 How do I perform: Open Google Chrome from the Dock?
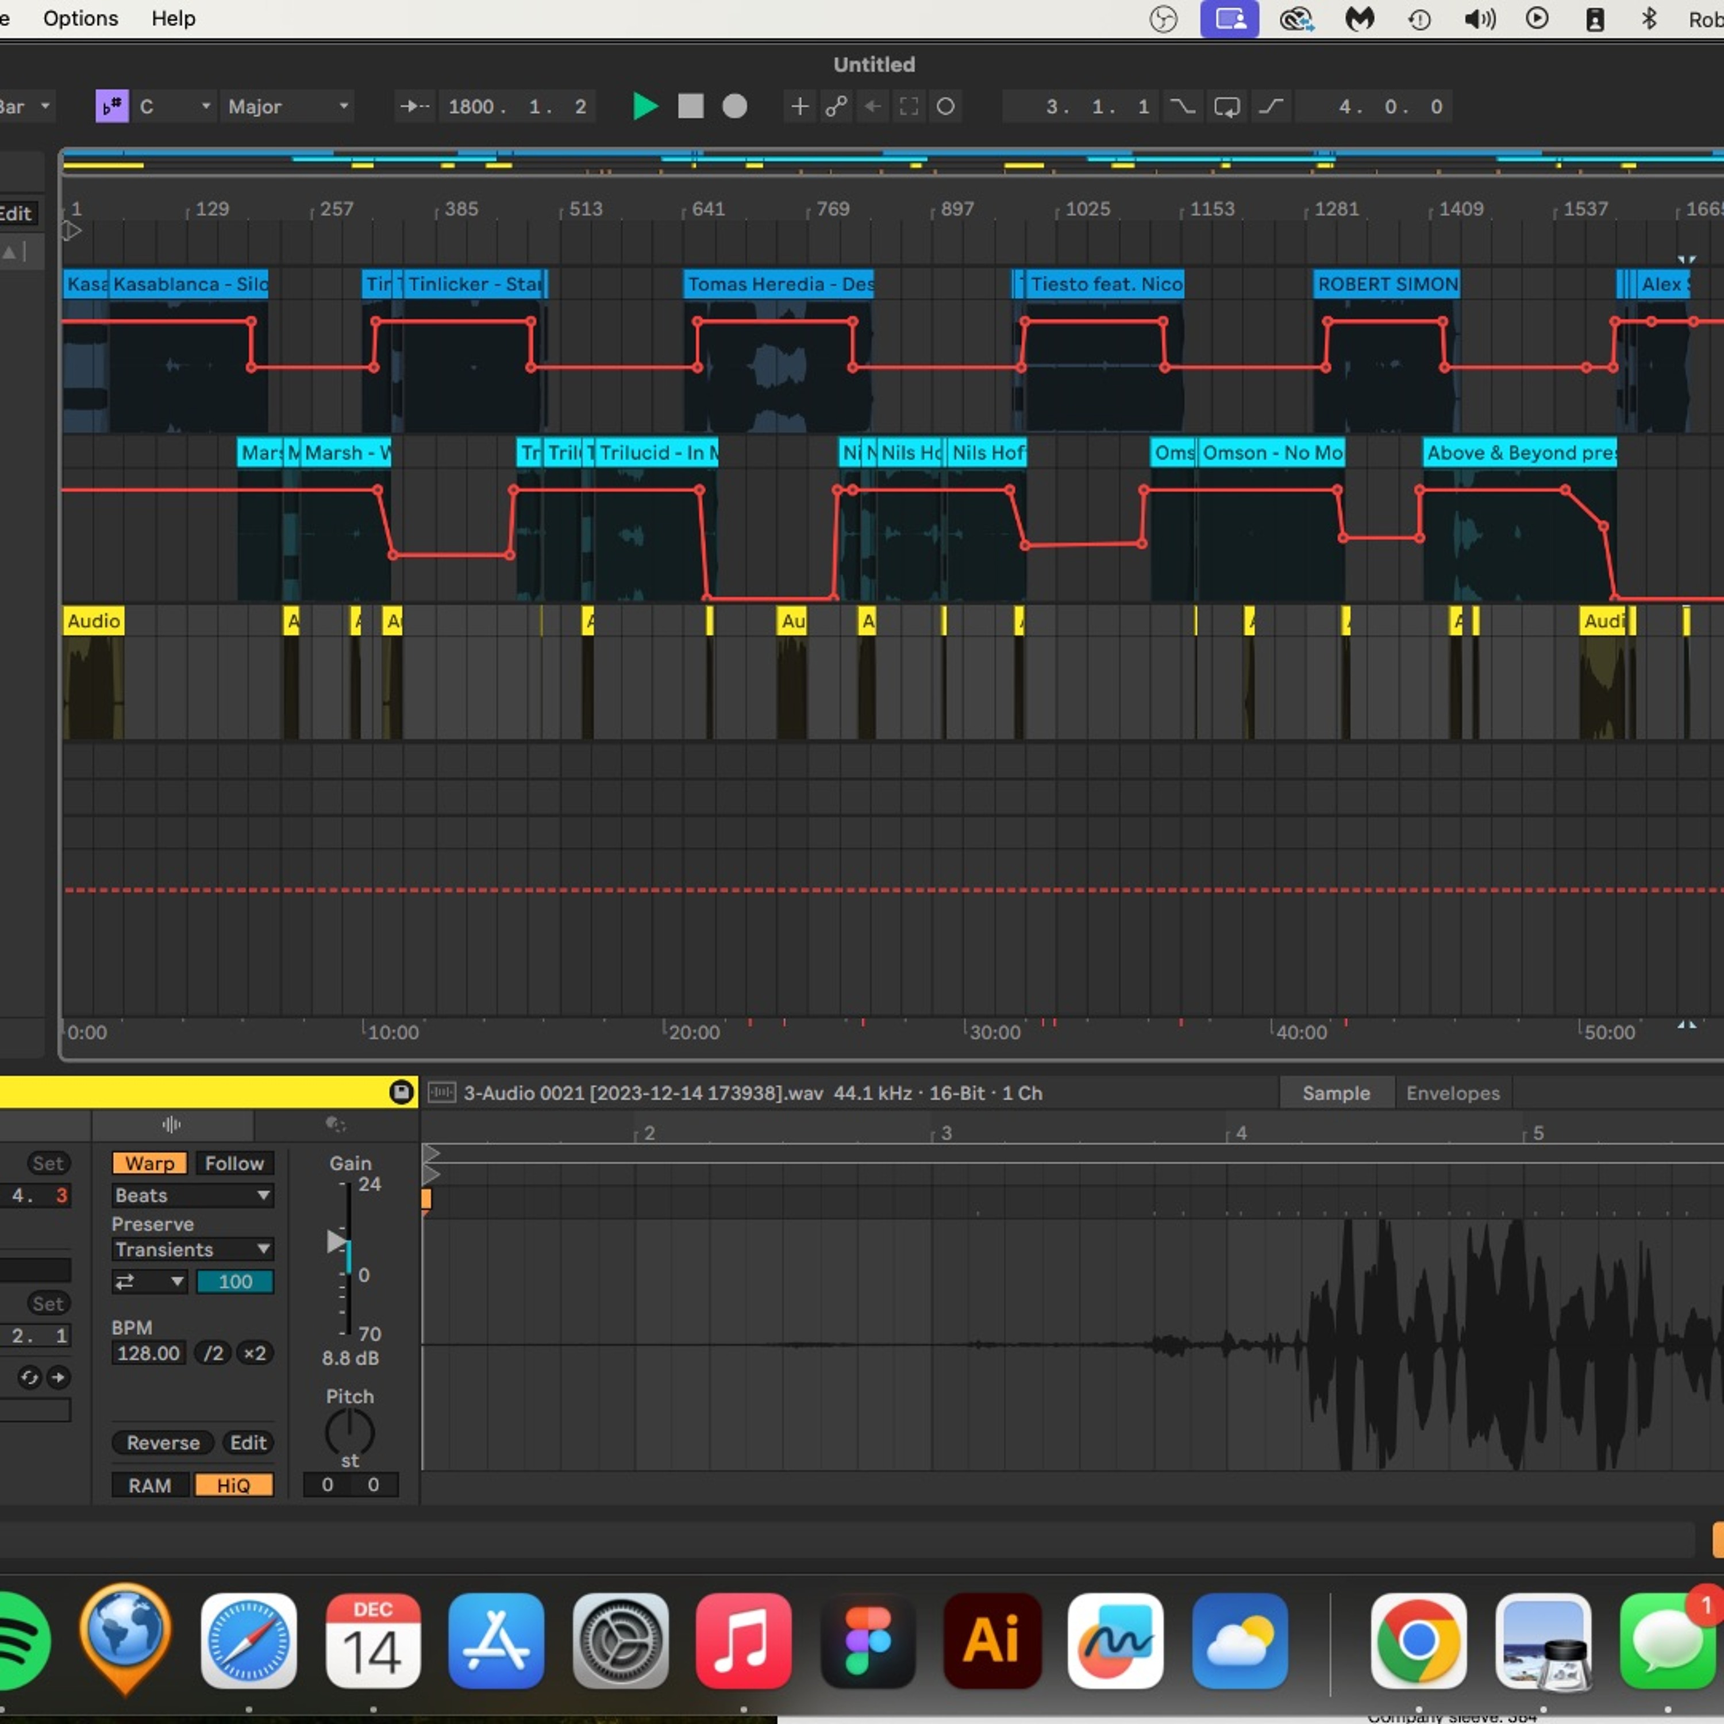pyautogui.click(x=1419, y=1640)
